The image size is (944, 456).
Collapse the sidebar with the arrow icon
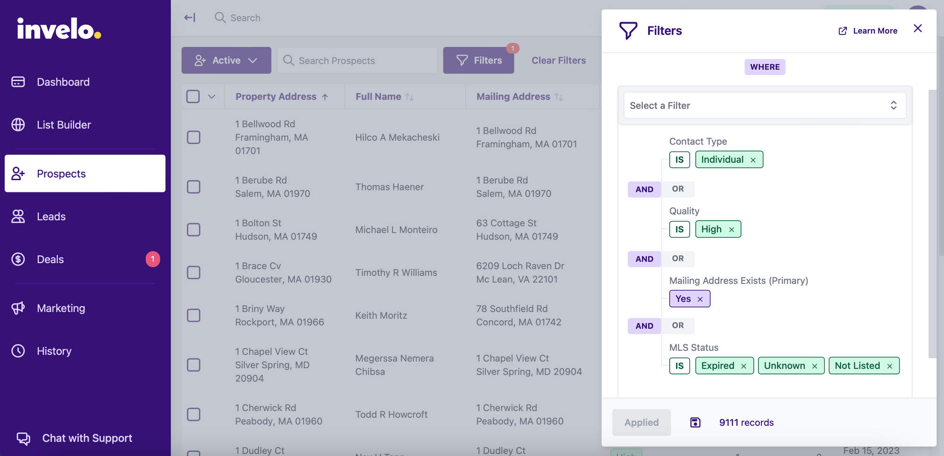190,17
